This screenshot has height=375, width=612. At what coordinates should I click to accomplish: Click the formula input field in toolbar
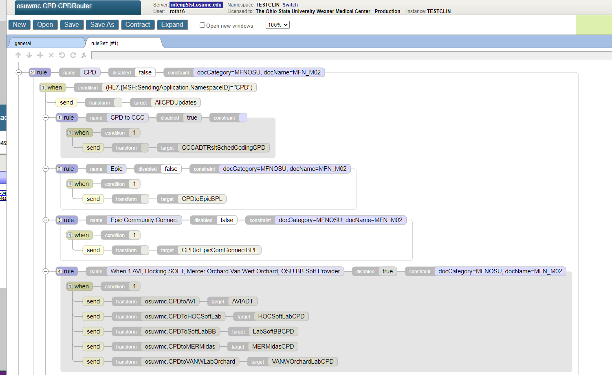click(x=351, y=55)
